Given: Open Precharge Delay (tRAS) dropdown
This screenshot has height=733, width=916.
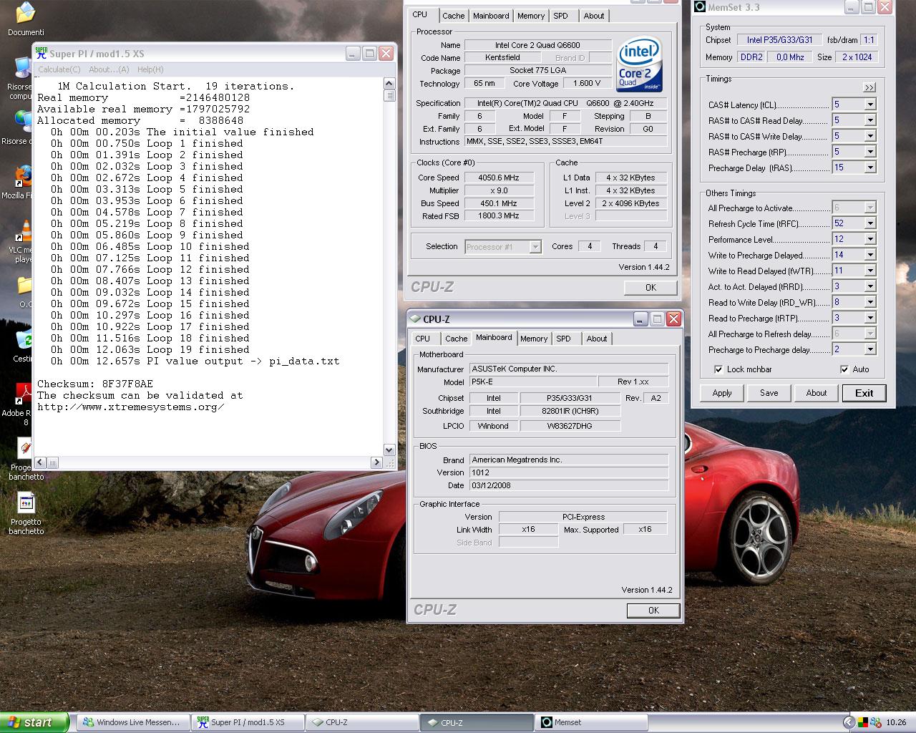Looking at the screenshot, I should 870,168.
